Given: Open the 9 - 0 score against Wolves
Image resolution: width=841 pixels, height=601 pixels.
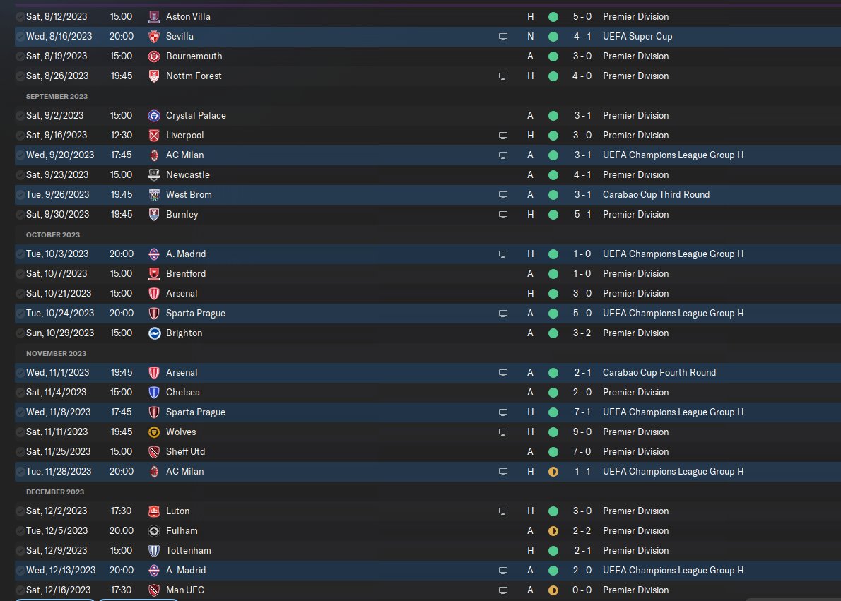Looking at the screenshot, I should click(582, 432).
